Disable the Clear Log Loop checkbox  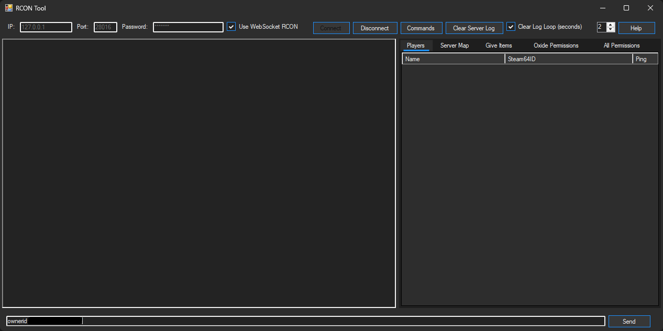(511, 27)
